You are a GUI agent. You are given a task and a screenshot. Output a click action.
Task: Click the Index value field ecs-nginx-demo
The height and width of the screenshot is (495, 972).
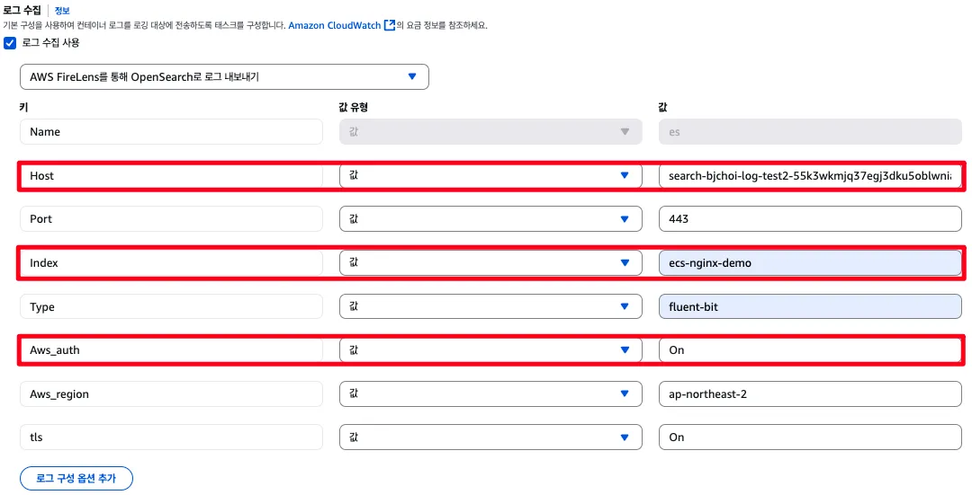[810, 263]
